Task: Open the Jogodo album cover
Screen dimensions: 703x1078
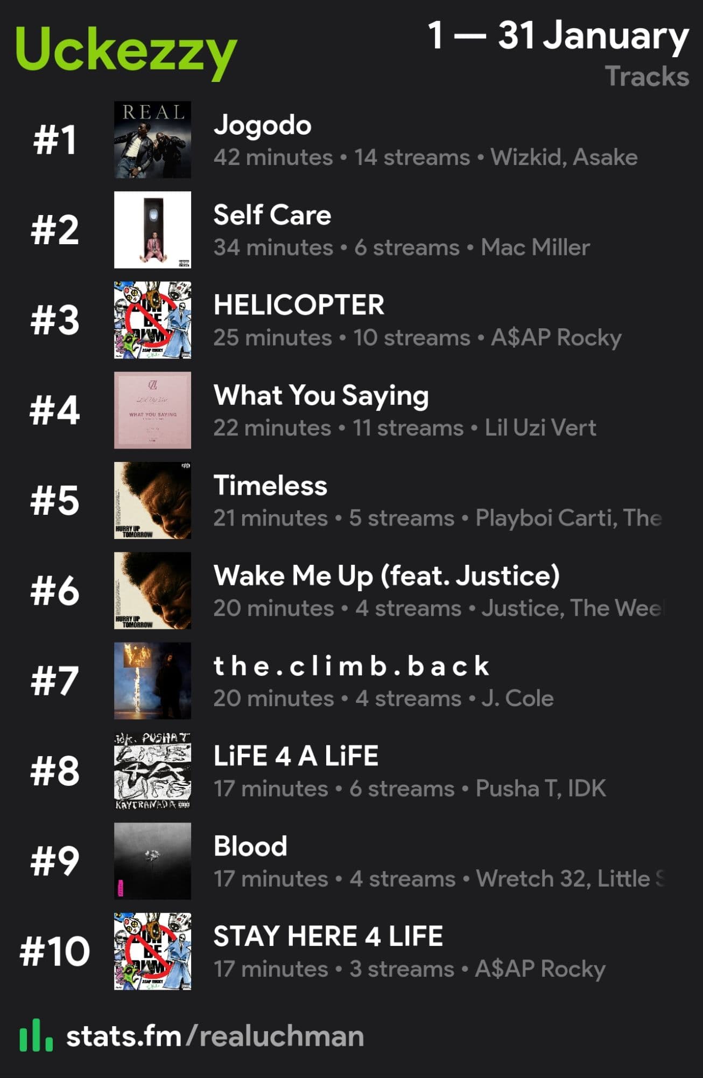Action: pyautogui.click(x=152, y=140)
